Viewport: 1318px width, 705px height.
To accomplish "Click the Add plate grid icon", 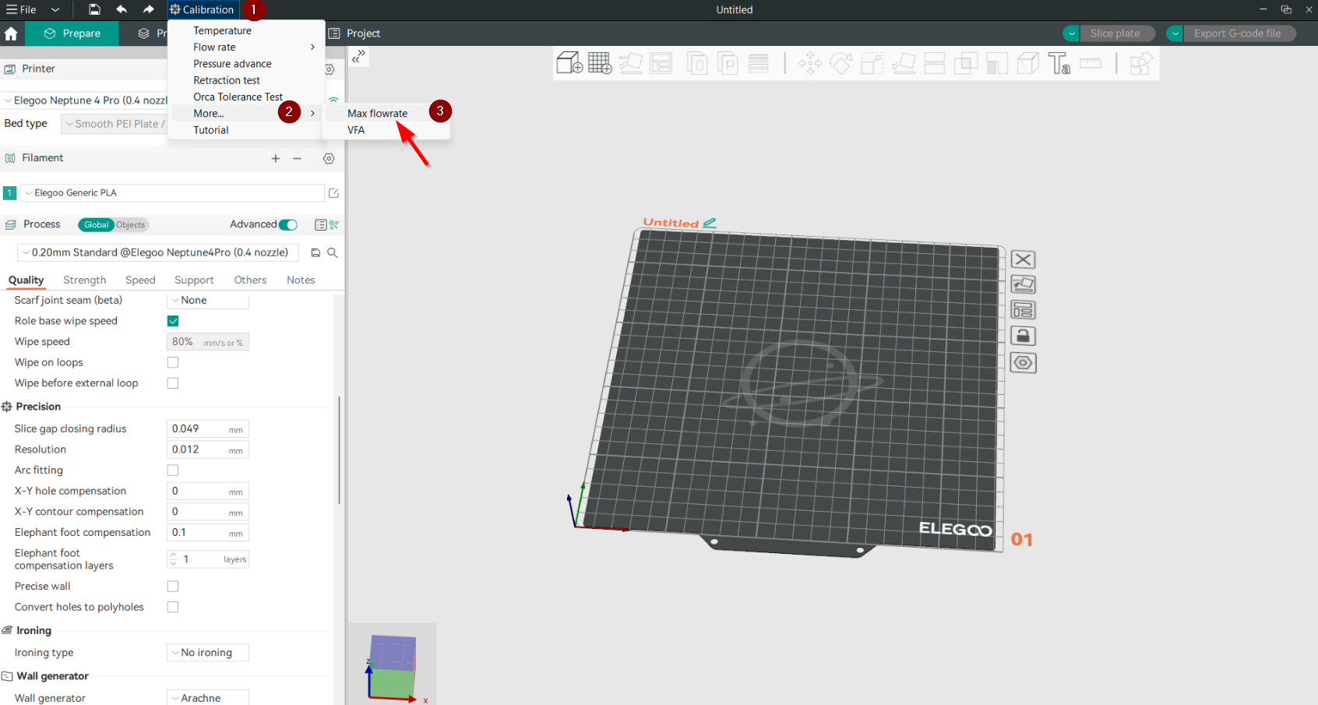I will 600,63.
